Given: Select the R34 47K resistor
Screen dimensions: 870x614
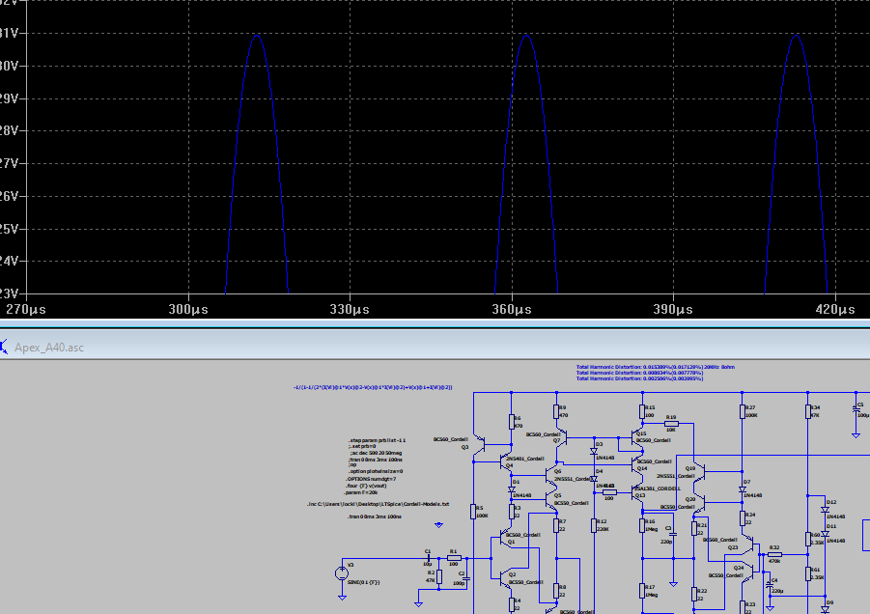Looking at the screenshot, I should (x=808, y=411).
